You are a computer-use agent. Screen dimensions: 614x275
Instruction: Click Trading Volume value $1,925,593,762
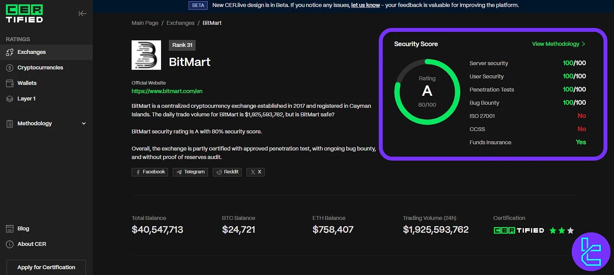click(436, 230)
